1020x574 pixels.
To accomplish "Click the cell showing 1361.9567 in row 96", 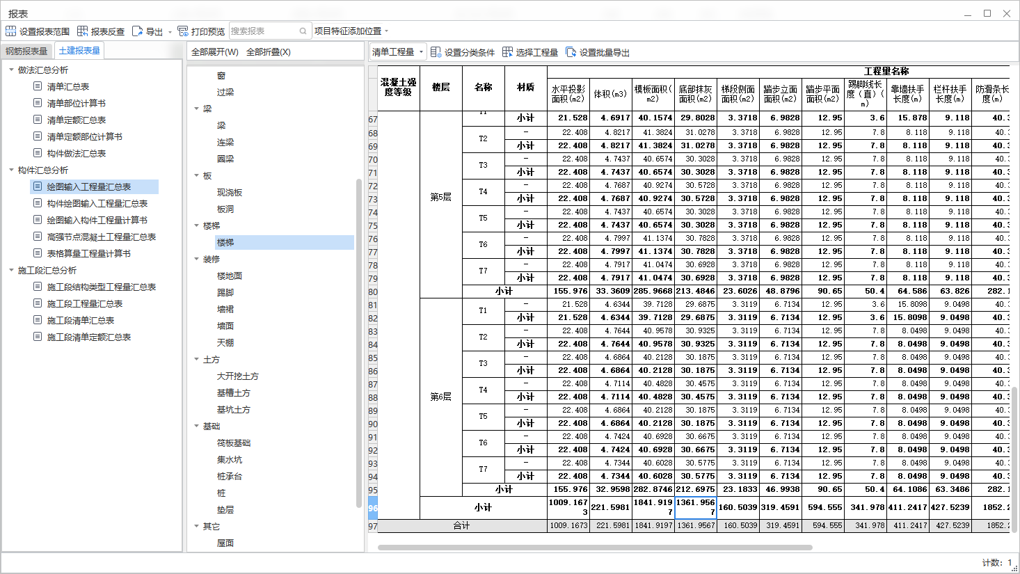I will coord(696,507).
